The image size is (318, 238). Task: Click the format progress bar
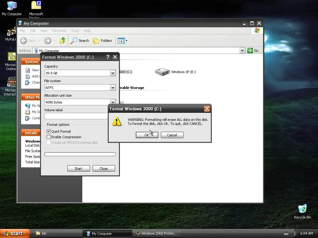coord(80,154)
